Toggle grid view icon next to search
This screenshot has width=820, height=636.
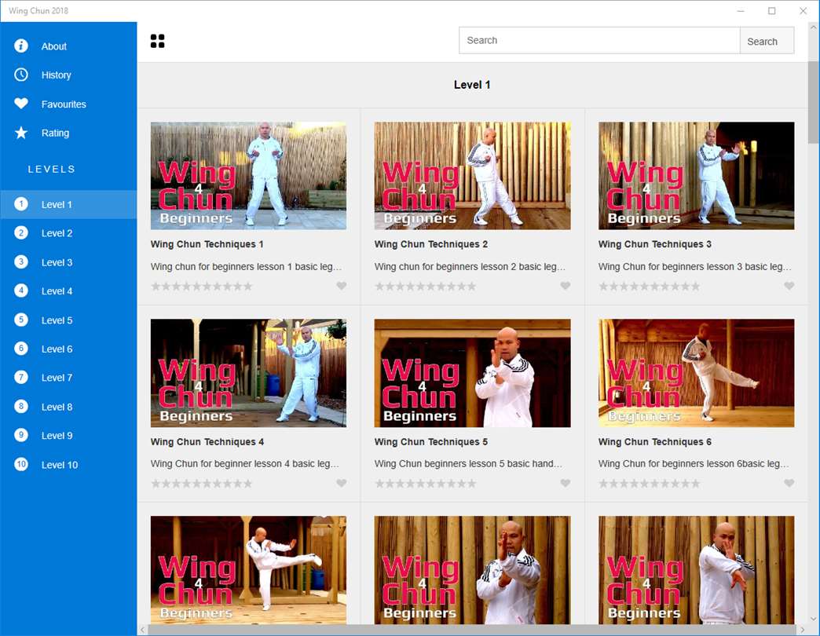click(157, 41)
